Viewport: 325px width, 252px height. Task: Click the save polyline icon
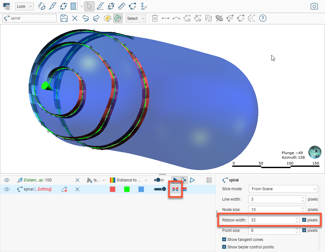[x=64, y=19]
